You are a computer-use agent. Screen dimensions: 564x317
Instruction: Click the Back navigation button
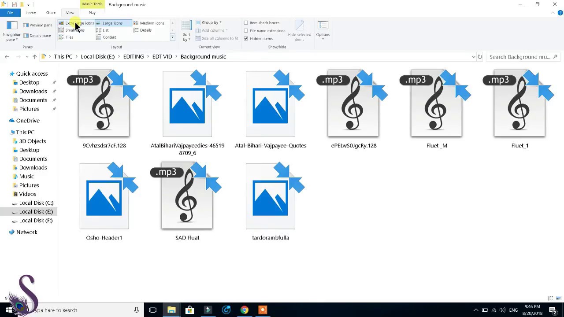click(x=7, y=56)
